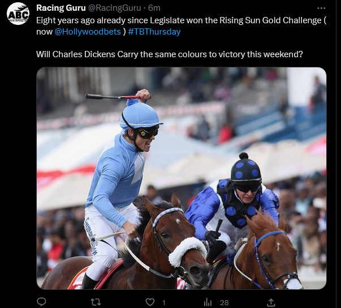Image resolution: width=341 pixels, height=308 pixels.
Task: Click the @RacingGuru handle
Action: (114, 8)
